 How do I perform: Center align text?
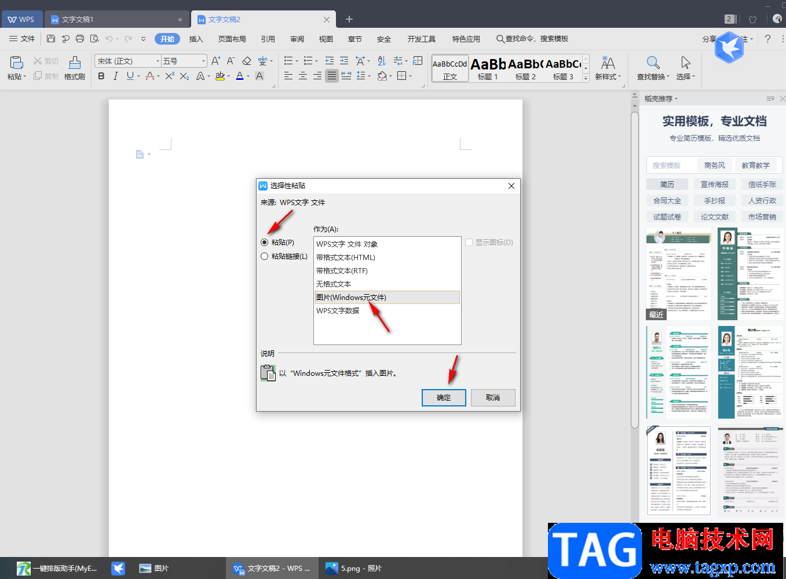tap(302, 76)
